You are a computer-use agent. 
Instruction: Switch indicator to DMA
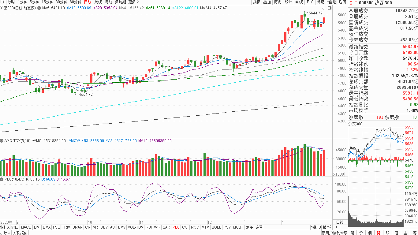pyautogui.click(x=47, y=227)
